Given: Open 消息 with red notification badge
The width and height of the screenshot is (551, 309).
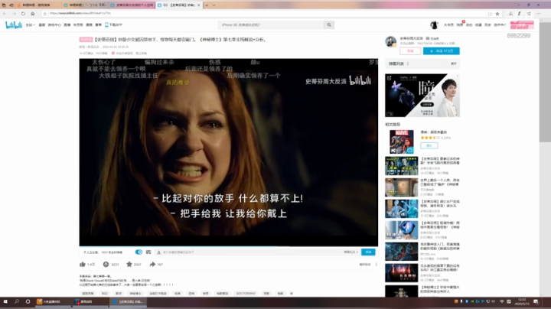Looking at the screenshot, I should click(x=460, y=25).
